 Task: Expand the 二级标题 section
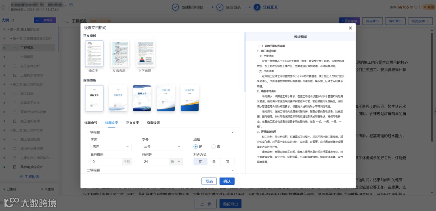(x=233, y=170)
